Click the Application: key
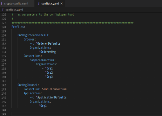 point(33,93)
